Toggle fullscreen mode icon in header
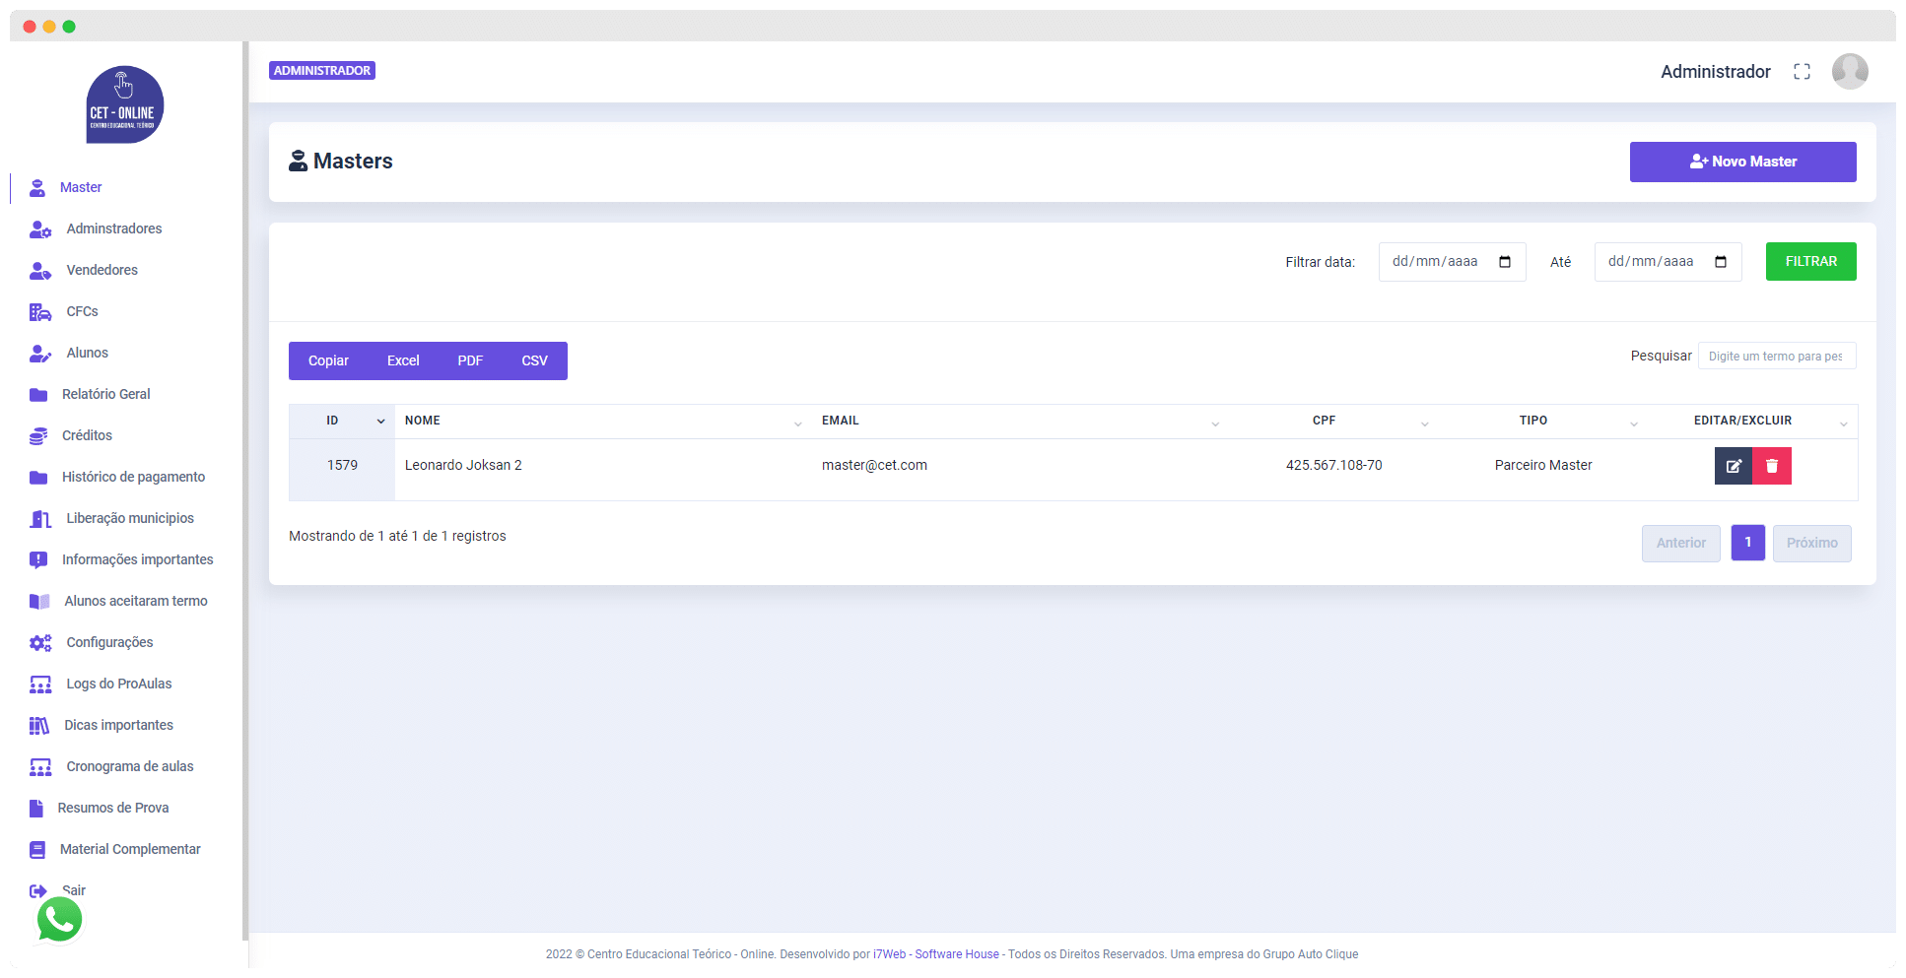The image size is (1906, 978). click(1802, 72)
